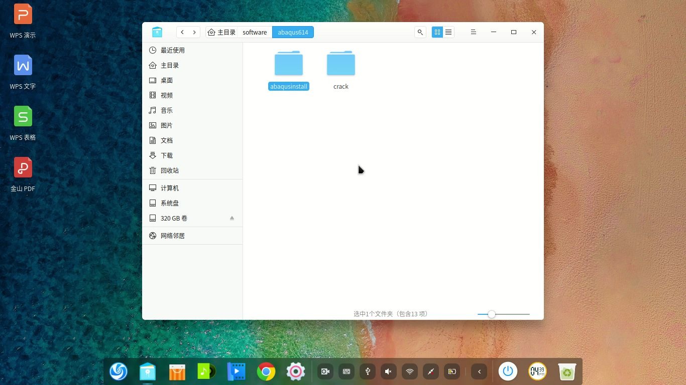Open WPS 文字 desktop shortcut
The height and width of the screenshot is (385, 686).
pos(23,72)
